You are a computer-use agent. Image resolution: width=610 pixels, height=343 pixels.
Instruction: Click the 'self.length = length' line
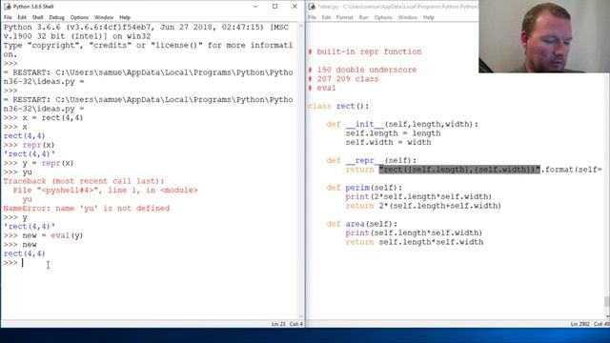coord(393,133)
